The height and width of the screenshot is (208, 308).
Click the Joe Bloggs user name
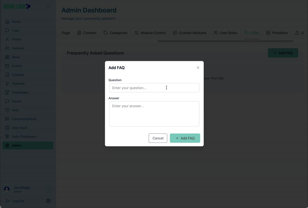pos(22,187)
